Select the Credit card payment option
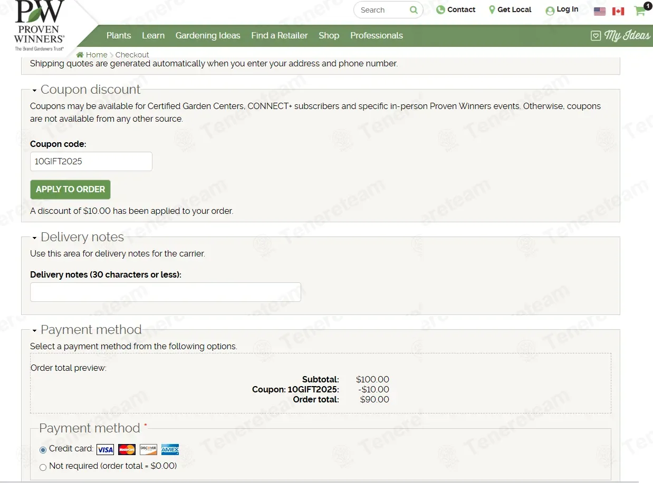 tap(43, 450)
